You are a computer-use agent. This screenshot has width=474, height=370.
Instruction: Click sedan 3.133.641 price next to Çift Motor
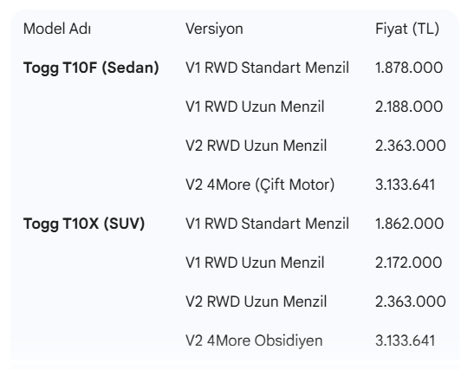point(405,185)
